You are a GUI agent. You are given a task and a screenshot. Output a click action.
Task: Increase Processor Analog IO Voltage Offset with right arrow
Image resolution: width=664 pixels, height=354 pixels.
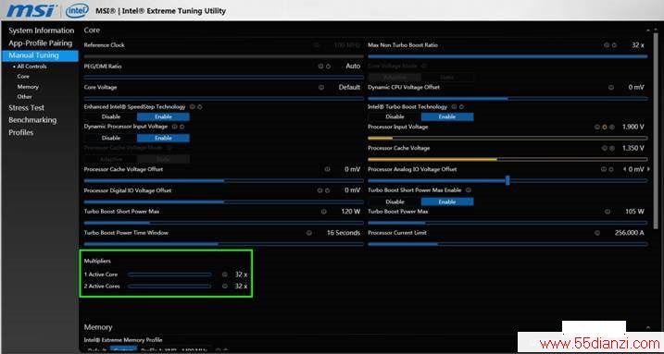pyautogui.click(x=648, y=169)
